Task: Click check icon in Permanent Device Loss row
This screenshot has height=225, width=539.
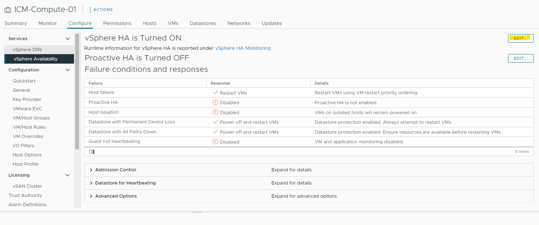Action: coord(215,122)
